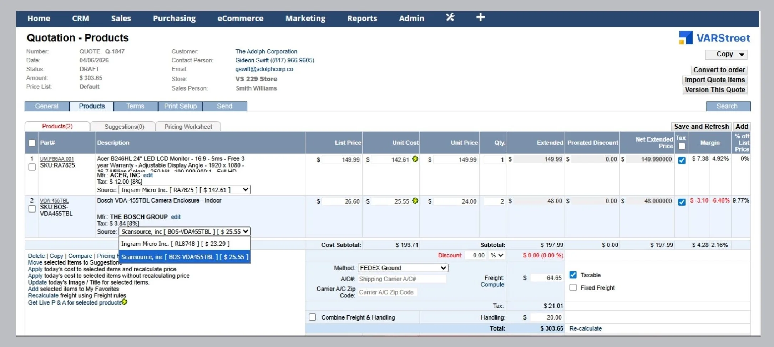This screenshot has height=347, width=774.
Task: Click the Compare link
Action: click(80, 256)
